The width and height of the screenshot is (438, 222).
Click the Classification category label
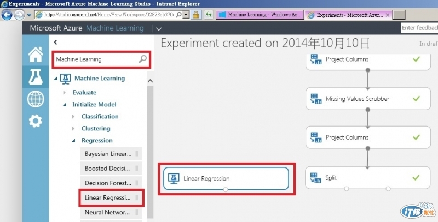(100, 116)
